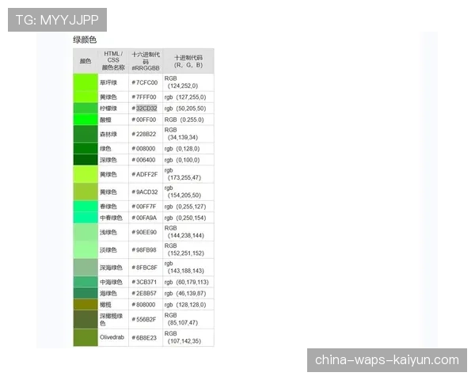
Task: Click the hex code text #7CFC00
Action: (x=145, y=82)
